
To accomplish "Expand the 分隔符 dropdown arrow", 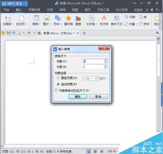I will tap(13, 24).
